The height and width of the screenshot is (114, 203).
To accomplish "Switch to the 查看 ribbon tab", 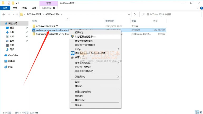I will click(x=34, y=8).
